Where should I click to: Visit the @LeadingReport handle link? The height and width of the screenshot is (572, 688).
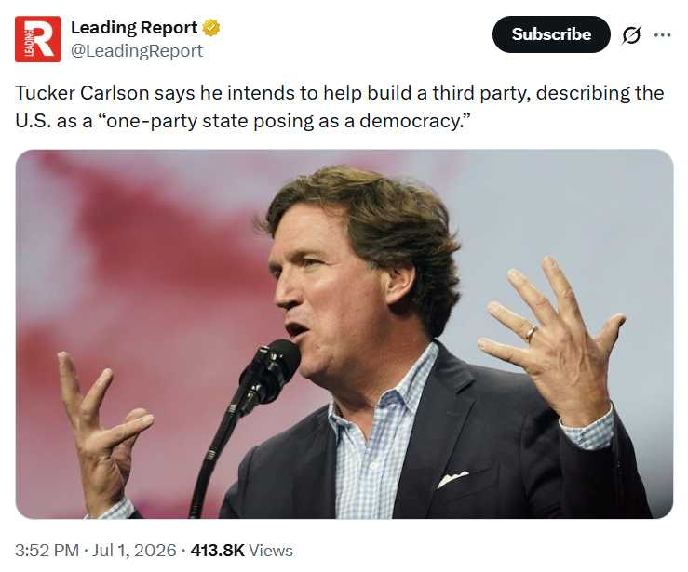137,51
